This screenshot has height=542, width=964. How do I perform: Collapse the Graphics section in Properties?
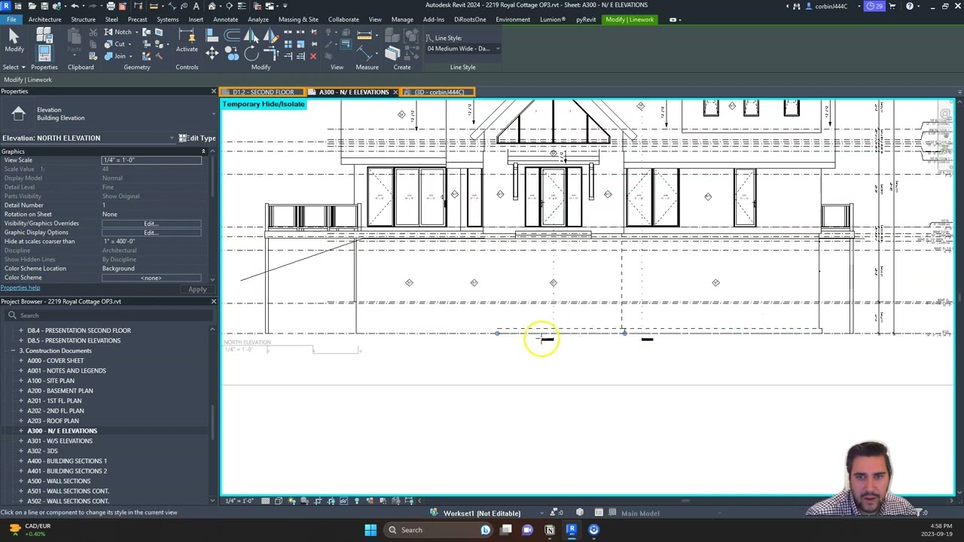pos(203,151)
